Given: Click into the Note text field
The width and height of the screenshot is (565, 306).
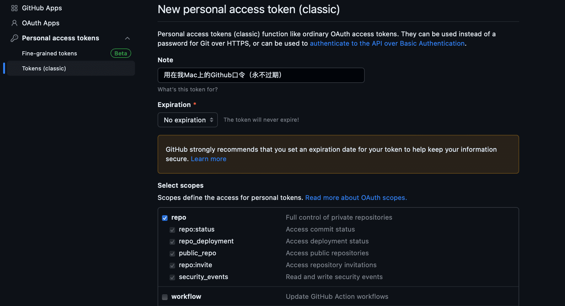Looking at the screenshot, I should [261, 75].
